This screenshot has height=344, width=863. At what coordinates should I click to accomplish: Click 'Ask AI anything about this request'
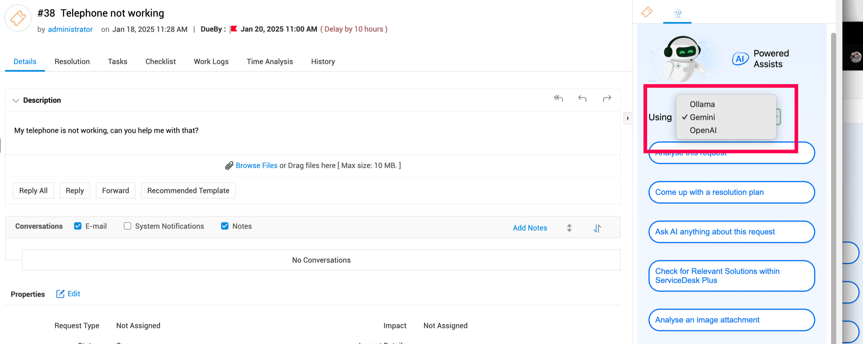(x=732, y=232)
